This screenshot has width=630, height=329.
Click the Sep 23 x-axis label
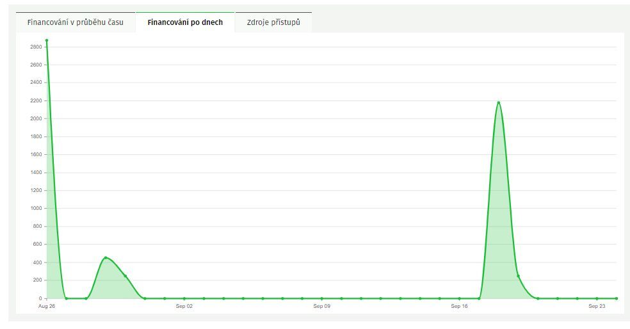click(x=597, y=306)
